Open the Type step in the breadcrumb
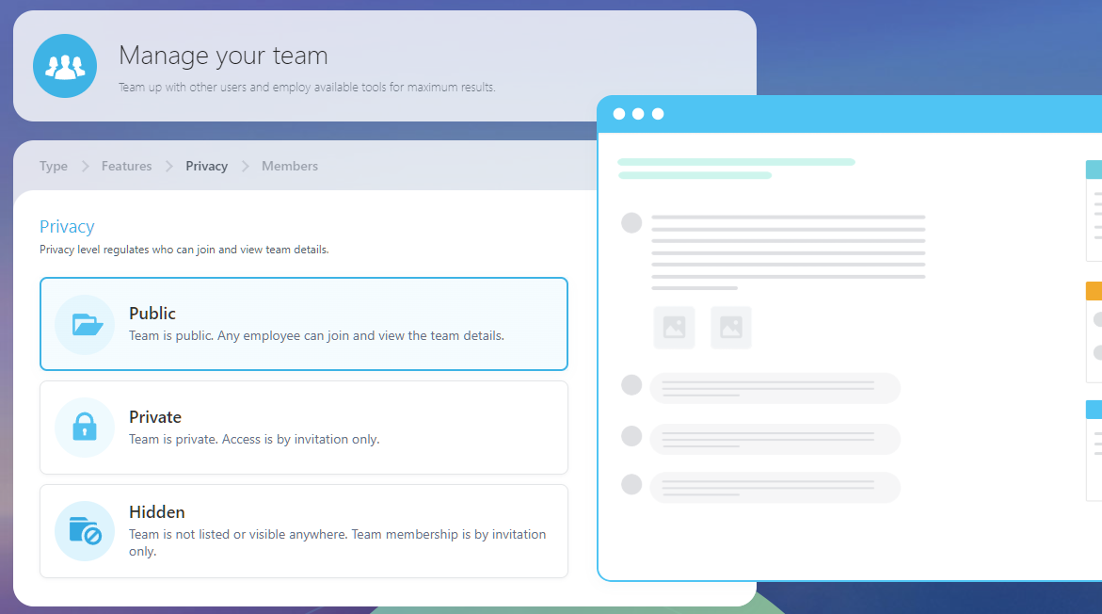This screenshot has width=1102, height=614. pyautogui.click(x=53, y=166)
